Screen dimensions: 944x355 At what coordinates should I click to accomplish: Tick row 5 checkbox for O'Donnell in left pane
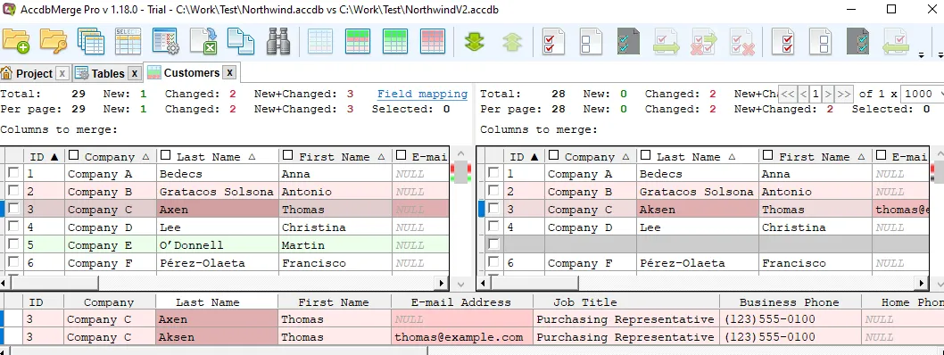tap(13, 244)
